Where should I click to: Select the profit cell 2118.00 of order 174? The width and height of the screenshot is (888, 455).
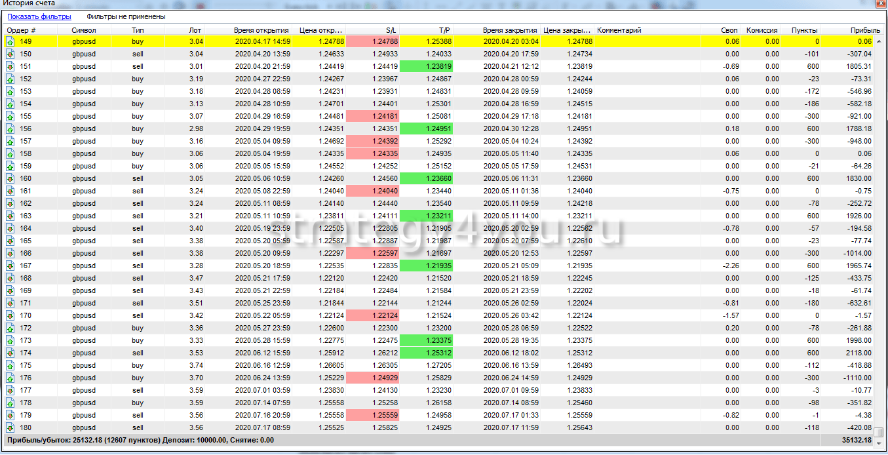[852, 353]
